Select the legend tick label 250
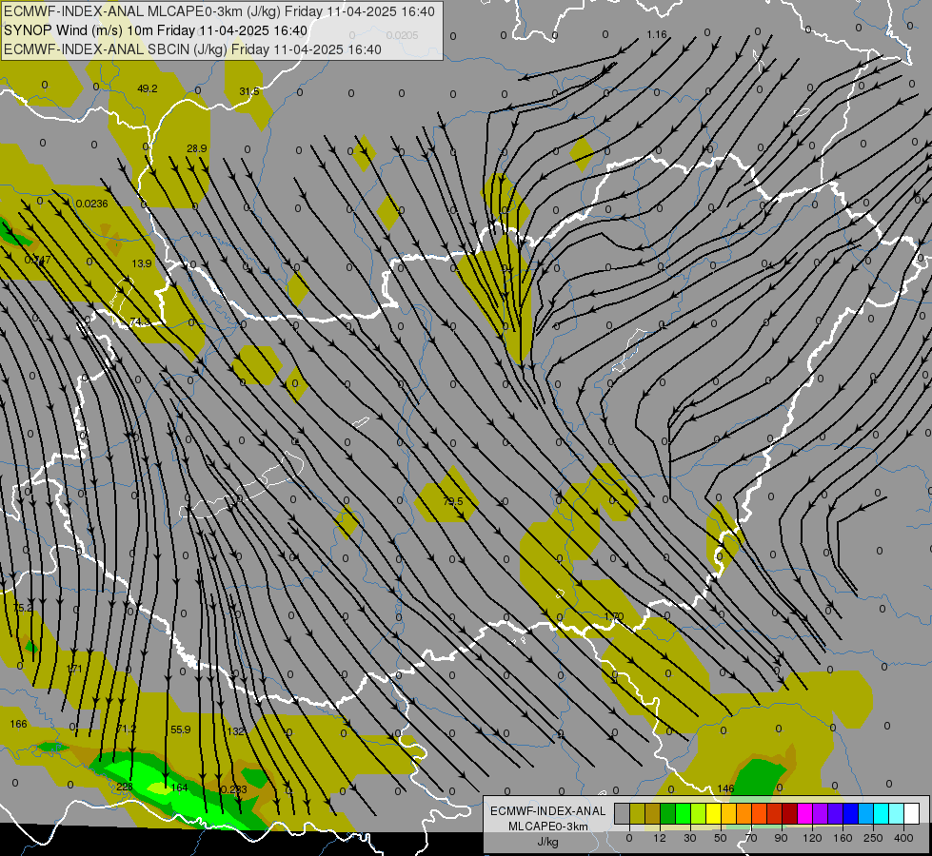932x856 pixels. click(873, 838)
